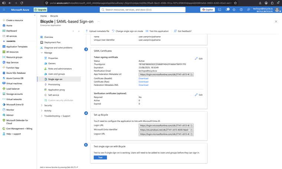This screenshot has width=282, height=169.
Task: Open the help question mark icon
Action: click(x=241, y=10)
